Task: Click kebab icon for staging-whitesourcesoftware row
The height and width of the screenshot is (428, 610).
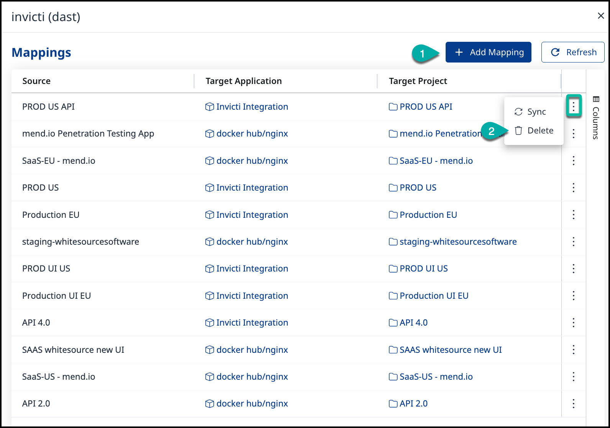Action: pyautogui.click(x=573, y=242)
